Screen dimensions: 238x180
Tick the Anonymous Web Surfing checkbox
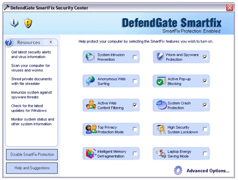[135, 81]
